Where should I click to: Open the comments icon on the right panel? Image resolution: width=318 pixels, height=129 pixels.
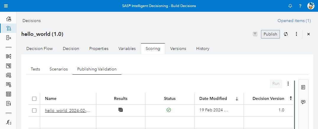coord(303,102)
